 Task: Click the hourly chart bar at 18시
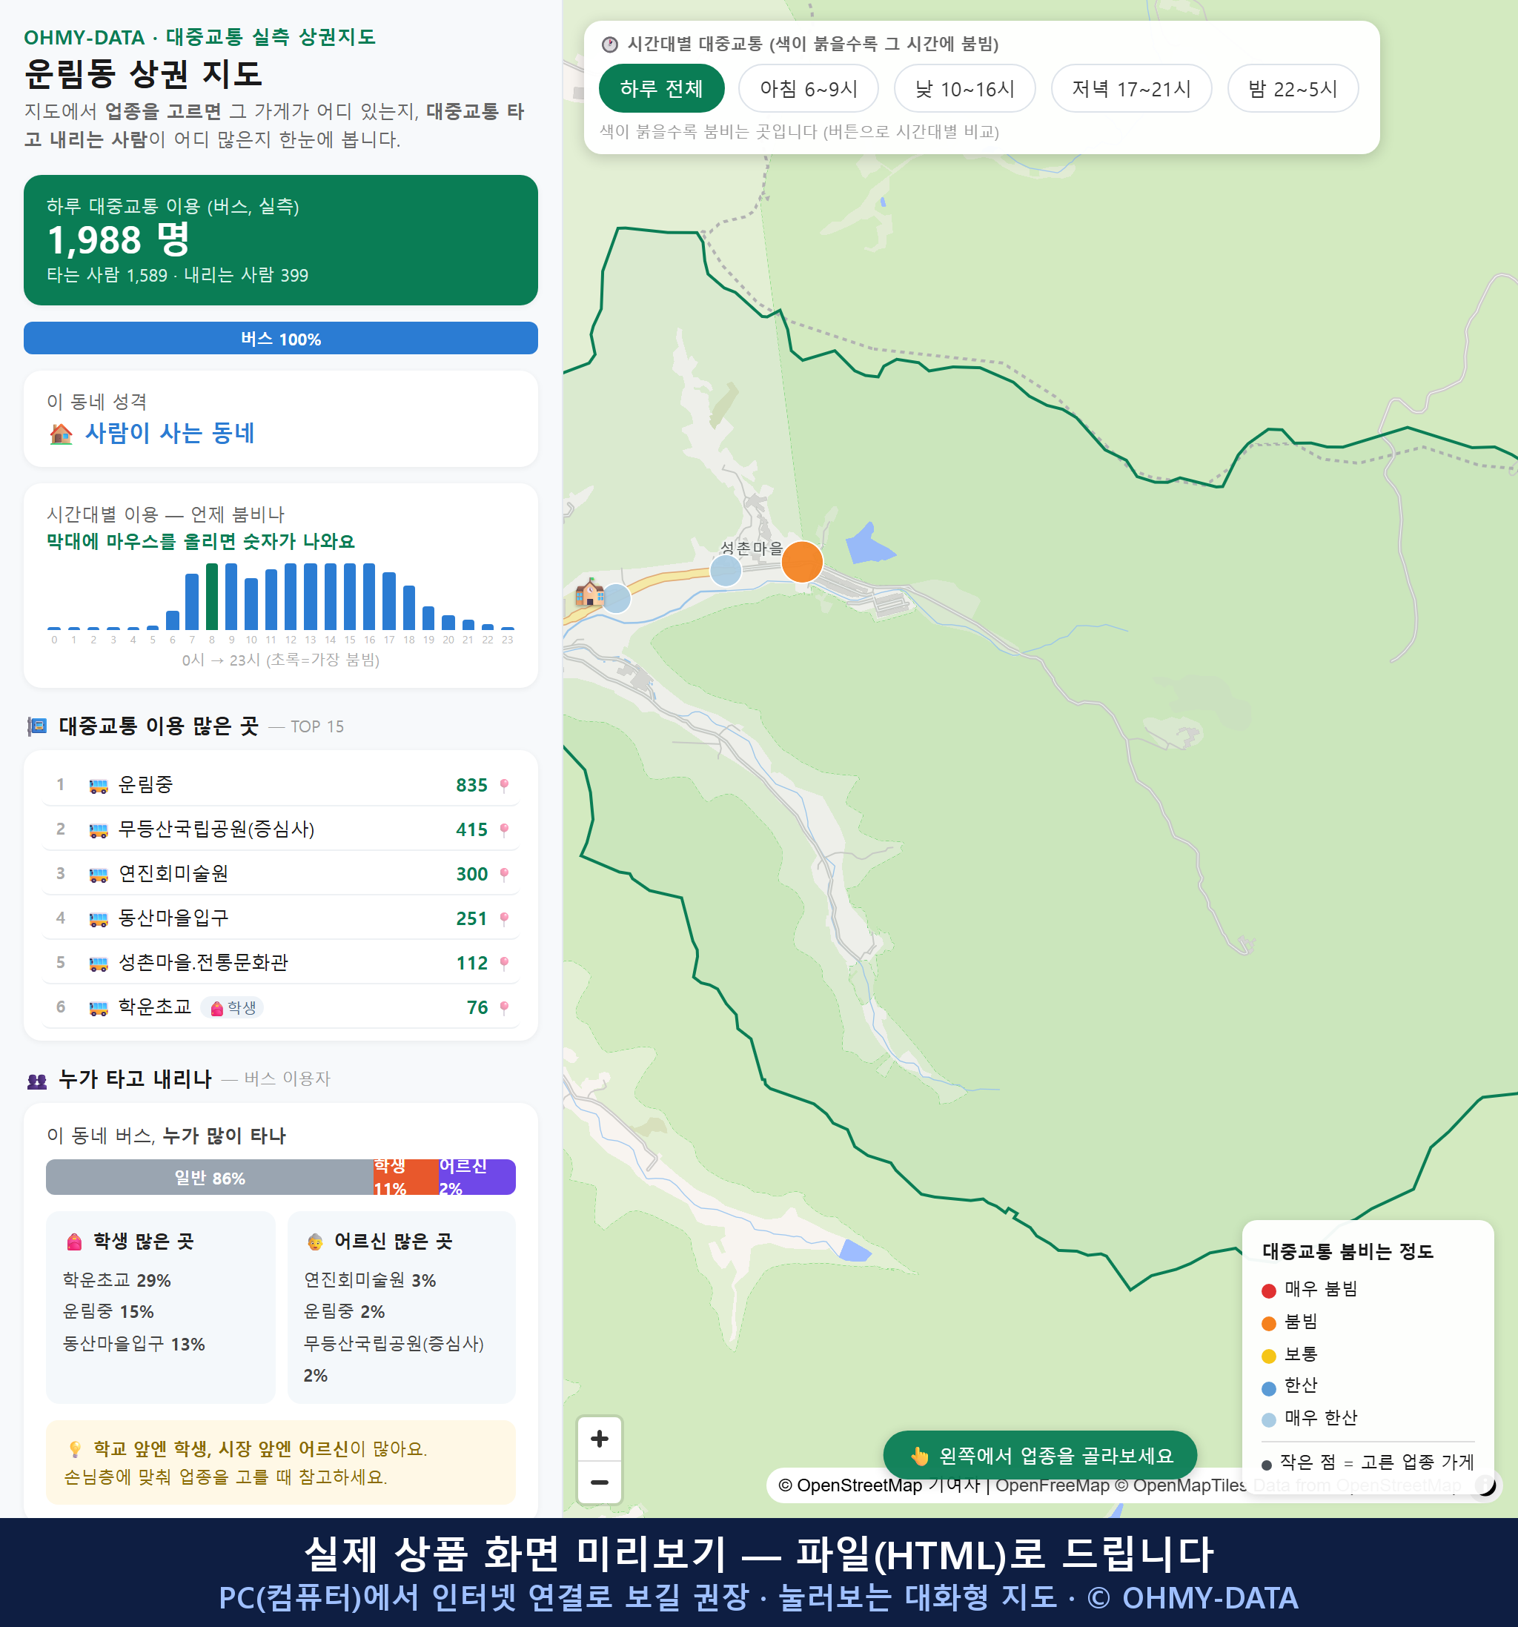409,607
